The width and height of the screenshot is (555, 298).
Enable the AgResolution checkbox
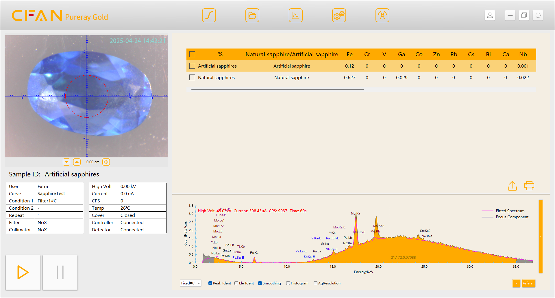[315, 283]
